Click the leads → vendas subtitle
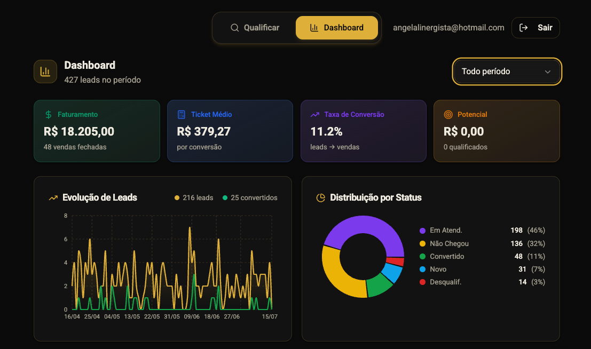 (x=335, y=147)
